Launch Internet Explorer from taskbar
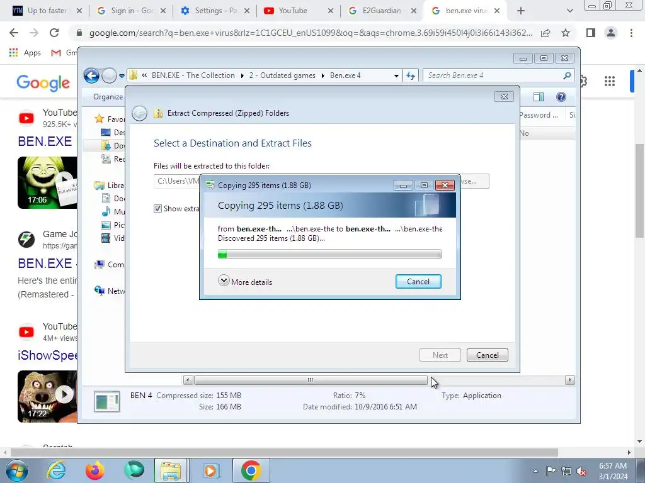This screenshot has width=645, height=483. tap(56, 470)
